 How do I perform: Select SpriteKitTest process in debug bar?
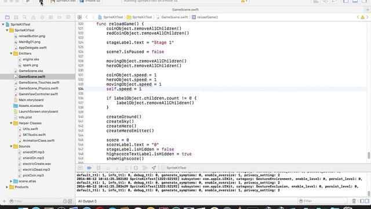[174, 168]
